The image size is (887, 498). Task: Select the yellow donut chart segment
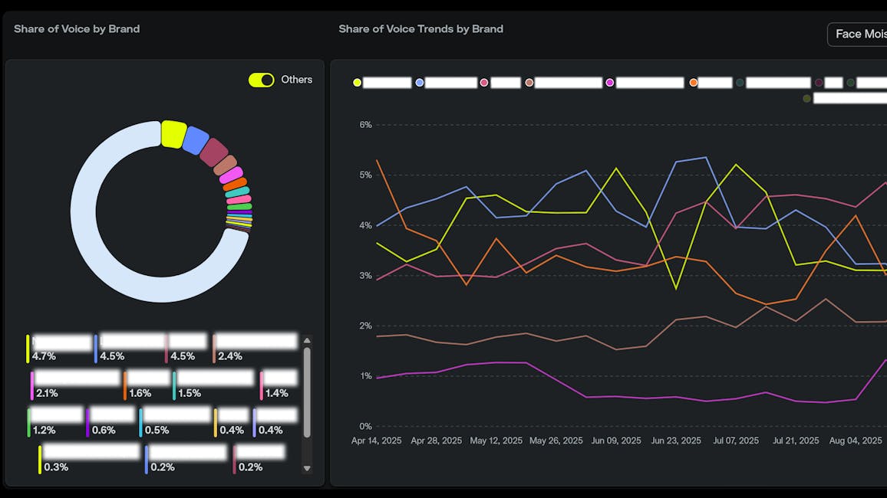[x=173, y=134]
